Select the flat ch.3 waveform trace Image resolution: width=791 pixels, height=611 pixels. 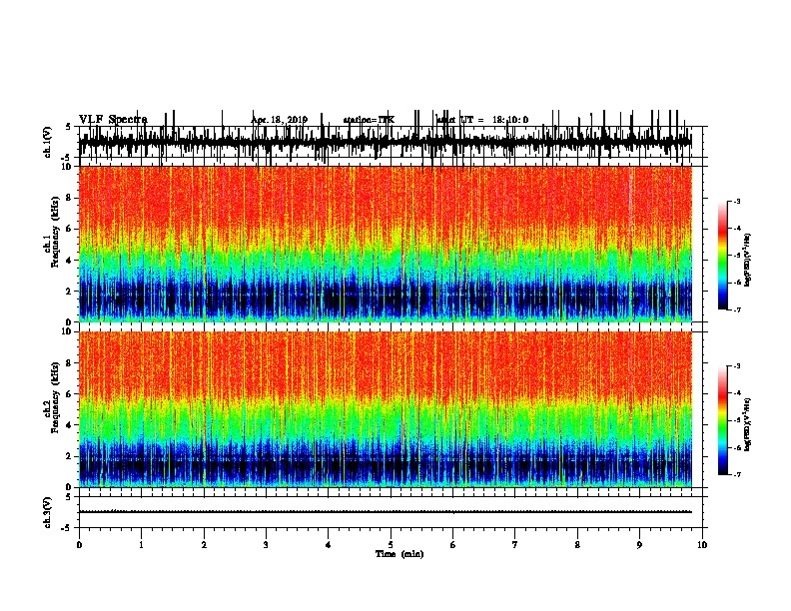pyautogui.click(x=385, y=512)
